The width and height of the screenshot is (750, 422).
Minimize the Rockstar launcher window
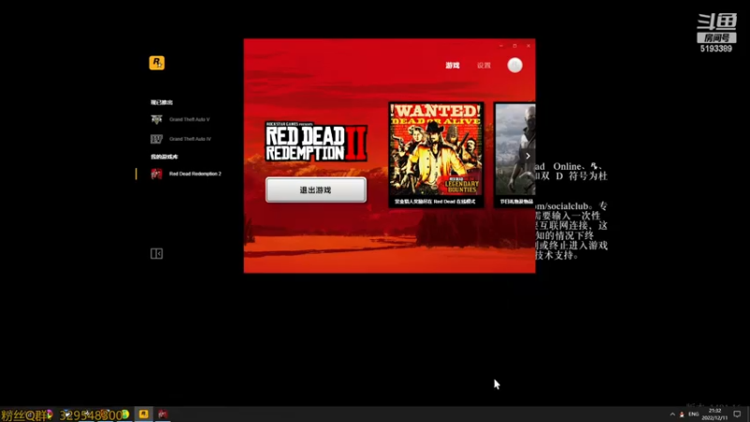(x=501, y=46)
